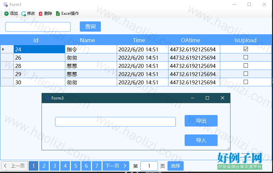Sort by the Id column header
This screenshot has width=273, height=173.
click(36, 40)
